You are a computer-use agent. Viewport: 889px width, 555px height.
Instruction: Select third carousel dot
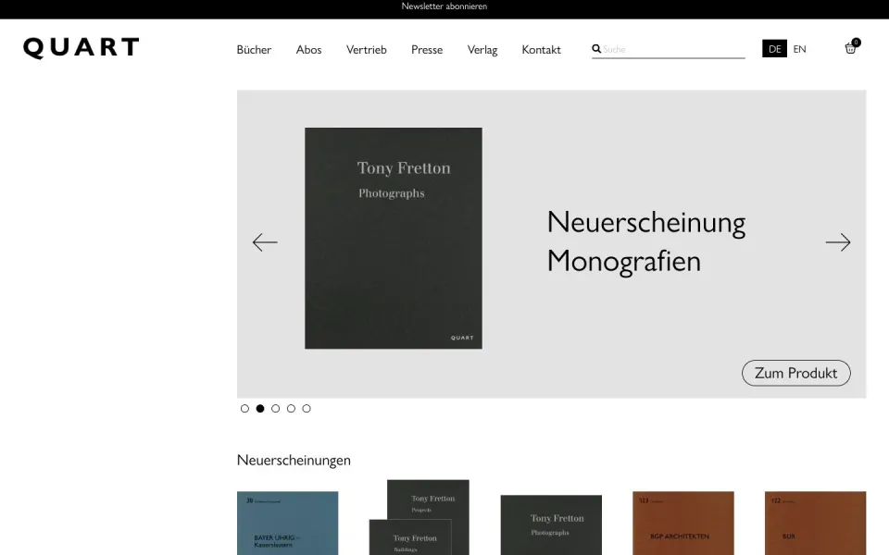point(276,408)
